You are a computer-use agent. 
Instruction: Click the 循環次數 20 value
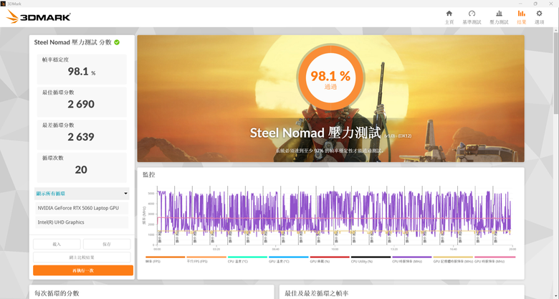pyautogui.click(x=81, y=169)
